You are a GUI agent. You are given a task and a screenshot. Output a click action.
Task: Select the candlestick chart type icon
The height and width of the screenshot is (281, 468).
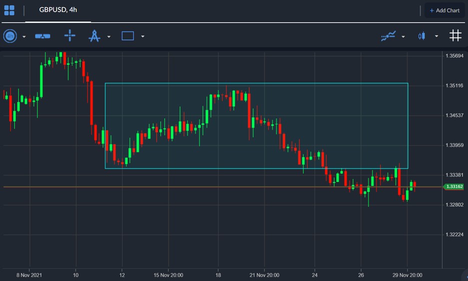click(421, 36)
